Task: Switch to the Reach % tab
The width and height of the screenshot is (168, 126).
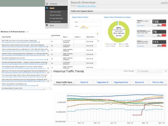Action: coord(84,82)
